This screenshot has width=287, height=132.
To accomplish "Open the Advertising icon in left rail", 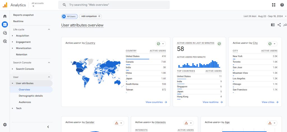I will (x=5, y=41).
